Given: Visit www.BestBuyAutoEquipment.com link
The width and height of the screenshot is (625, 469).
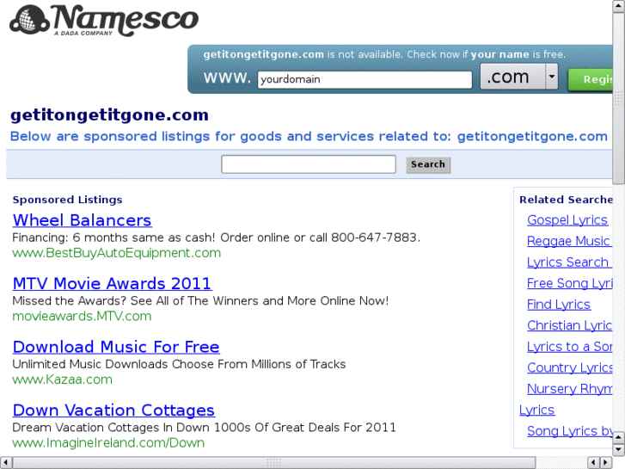Looking at the screenshot, I should [x=116, y=253].
